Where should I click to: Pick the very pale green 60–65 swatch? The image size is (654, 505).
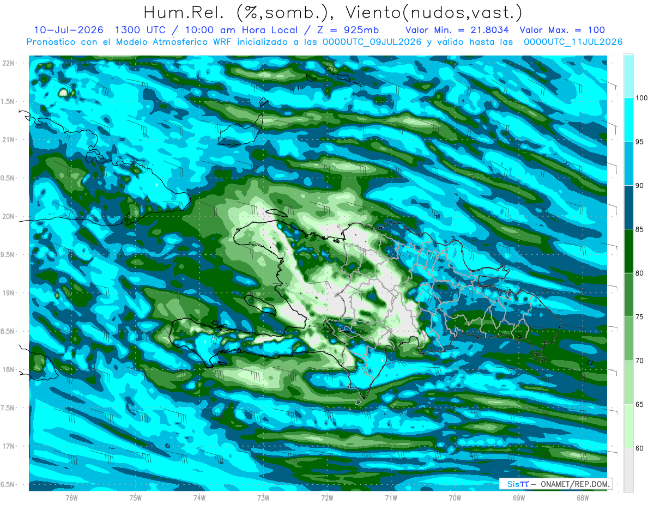628,426
